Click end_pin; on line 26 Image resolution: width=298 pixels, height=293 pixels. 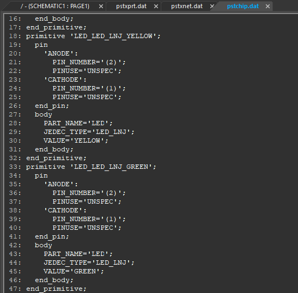pos(52,106)
